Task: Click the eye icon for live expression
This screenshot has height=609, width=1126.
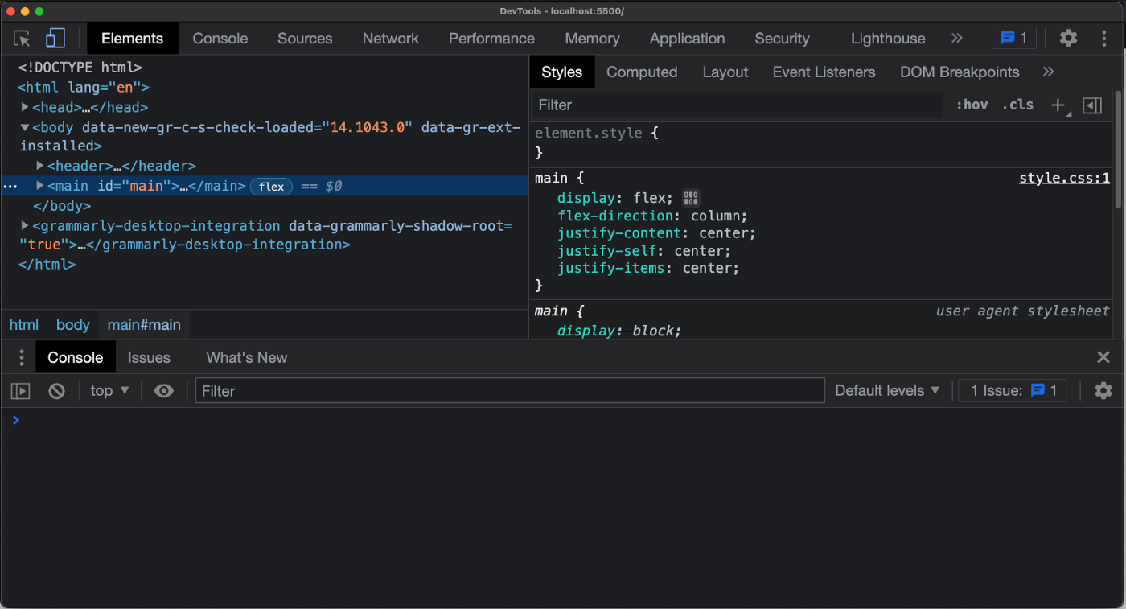Action: [164, 391]
